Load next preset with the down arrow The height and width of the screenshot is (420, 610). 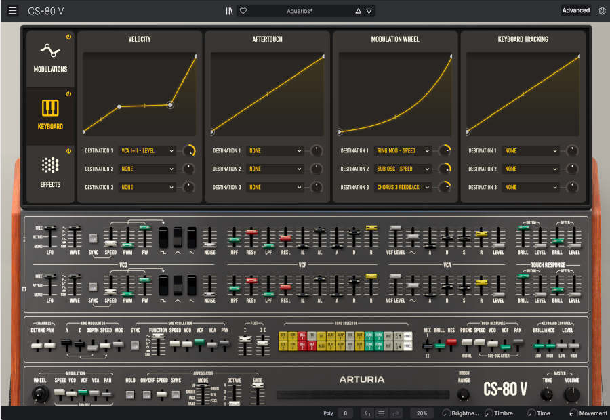click(x=369, y=10)
